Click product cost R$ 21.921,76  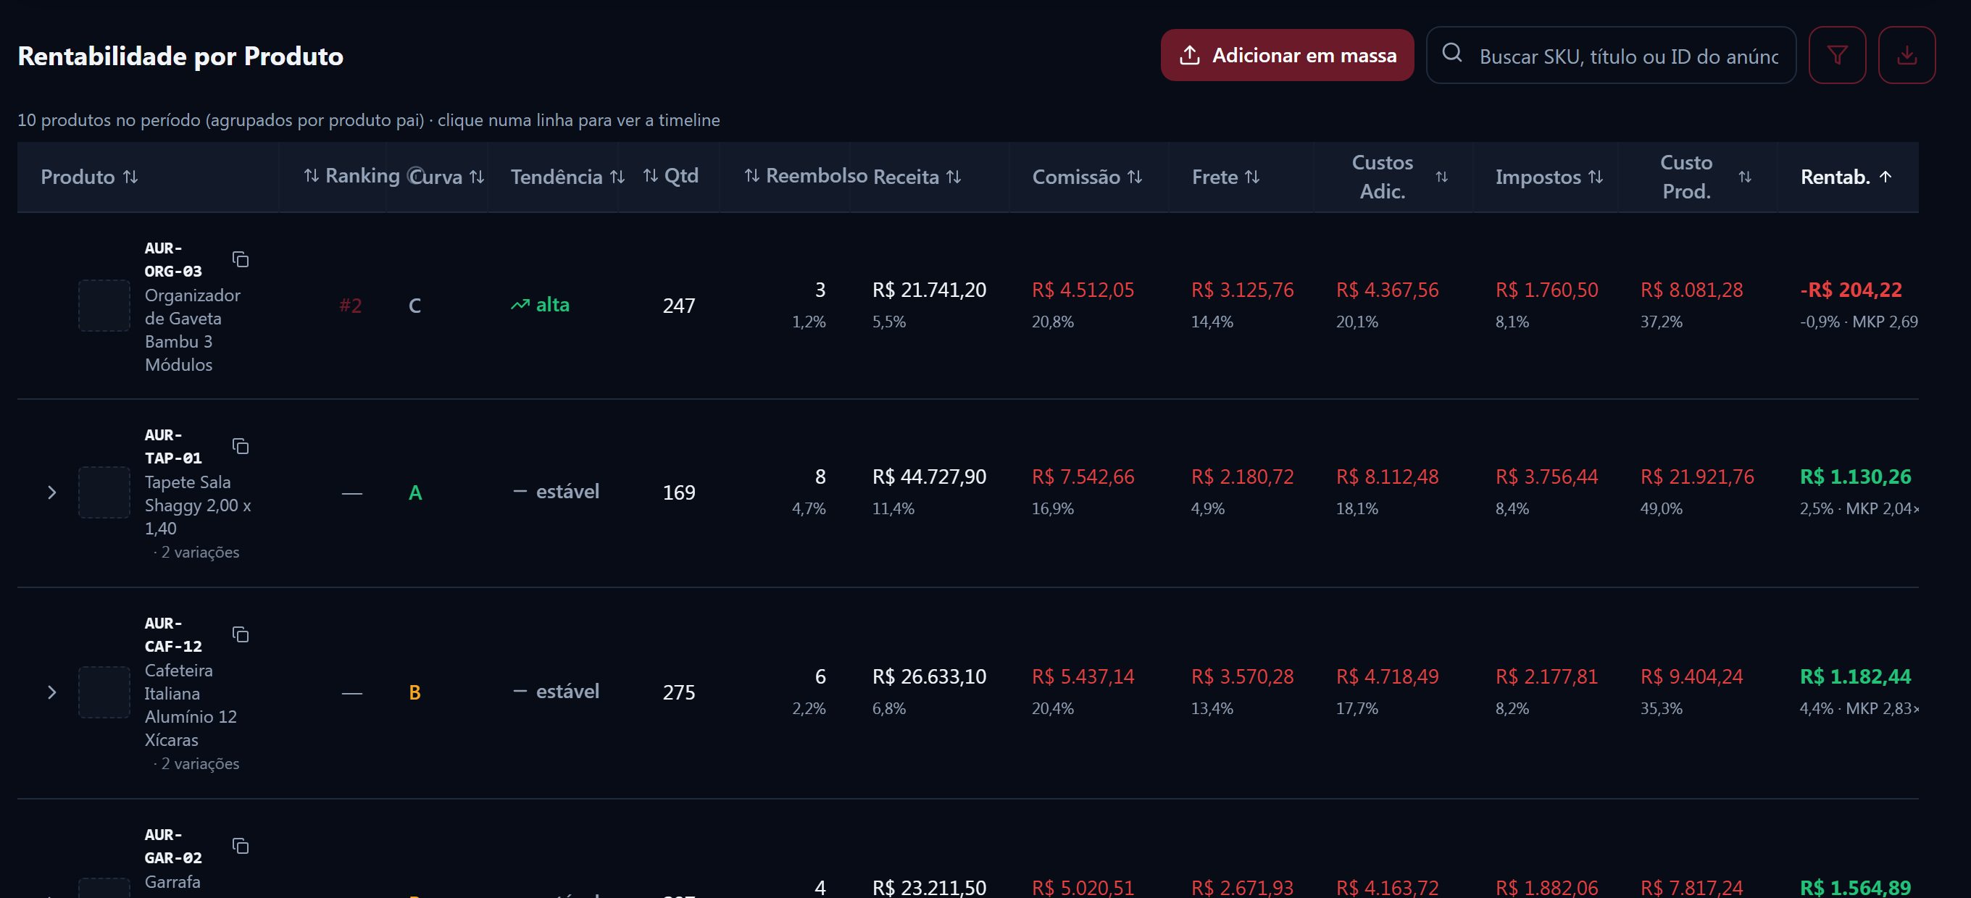point(1697,477)
